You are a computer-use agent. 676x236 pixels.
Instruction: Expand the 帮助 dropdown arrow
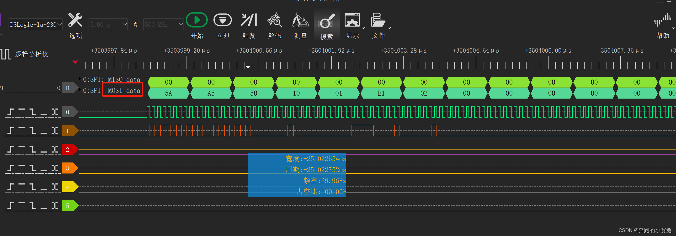[x=674, y=28]
